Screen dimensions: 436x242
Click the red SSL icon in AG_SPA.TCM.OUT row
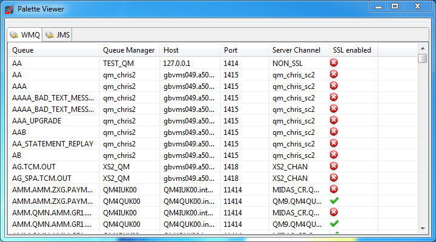coord(334,177)
